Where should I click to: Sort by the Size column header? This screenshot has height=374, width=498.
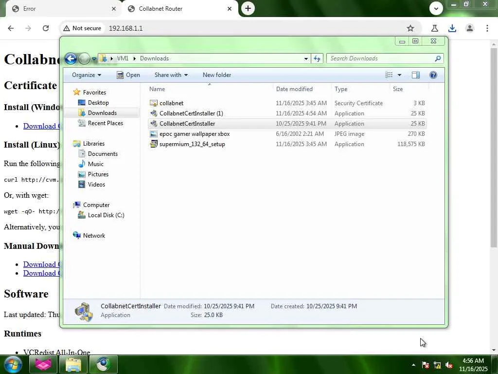tap(409, 89)
